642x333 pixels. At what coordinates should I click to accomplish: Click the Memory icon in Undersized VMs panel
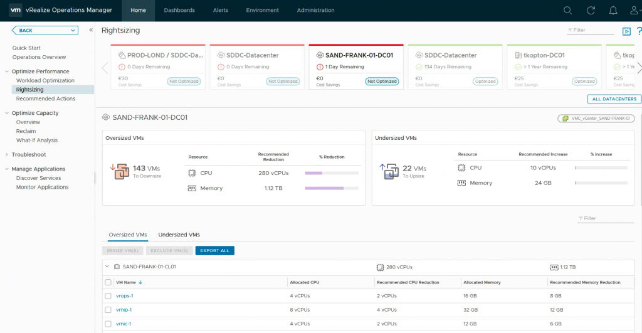coord(461,183)
